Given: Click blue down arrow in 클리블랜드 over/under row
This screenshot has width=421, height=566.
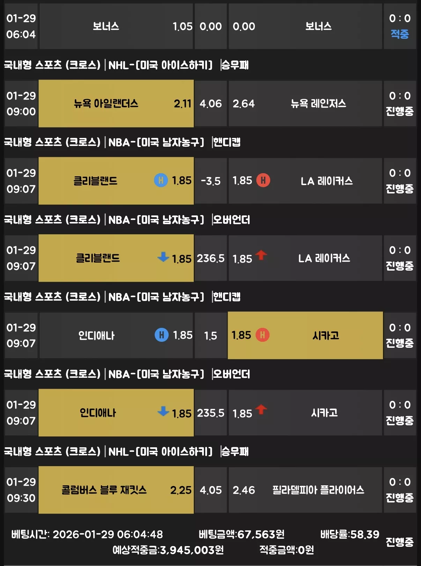Looking at the screenshot, I should pyautogui.click(x=163, y=257).
